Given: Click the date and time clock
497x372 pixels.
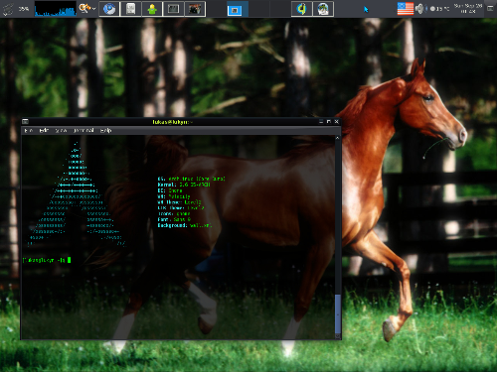Looking at the screenshot, I should pos(468,9).
